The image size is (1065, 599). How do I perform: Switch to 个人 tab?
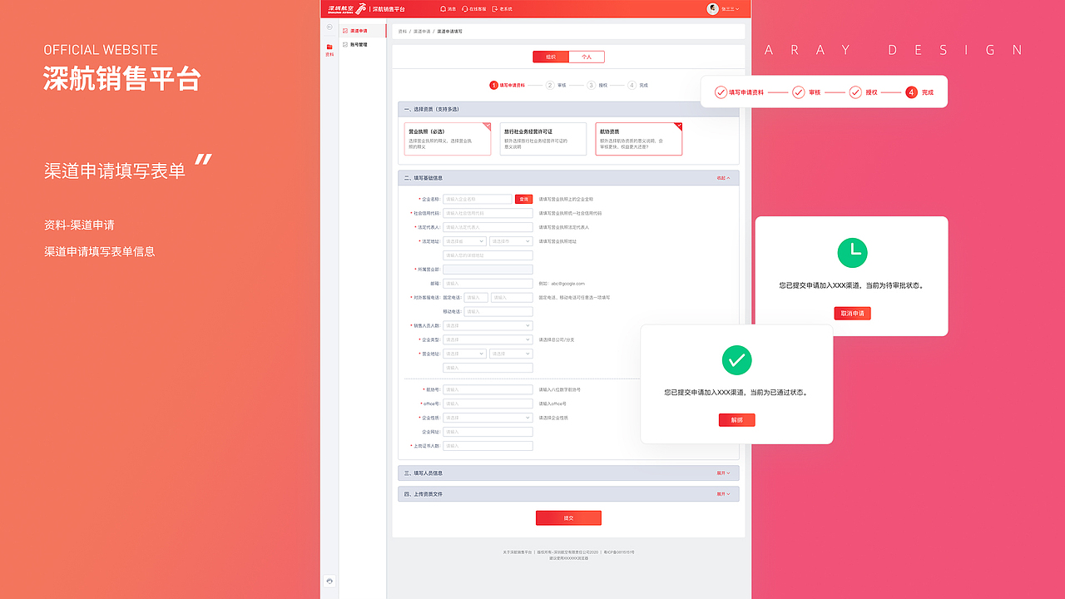[587, 57]
